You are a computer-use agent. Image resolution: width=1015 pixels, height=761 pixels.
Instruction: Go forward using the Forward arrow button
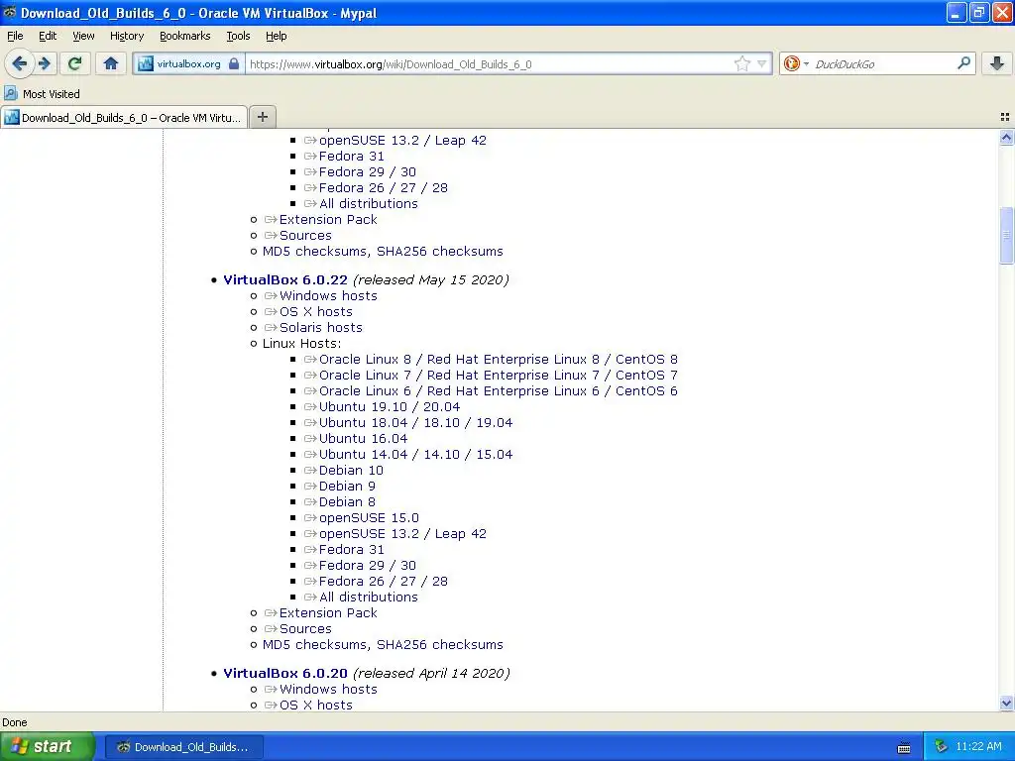(x=45, y=63)
